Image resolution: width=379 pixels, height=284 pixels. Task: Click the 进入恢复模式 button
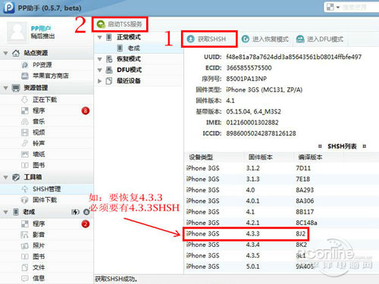[265, 39]
